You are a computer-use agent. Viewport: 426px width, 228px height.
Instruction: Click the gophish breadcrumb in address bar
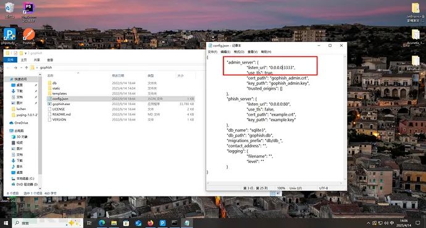(46, 67)
